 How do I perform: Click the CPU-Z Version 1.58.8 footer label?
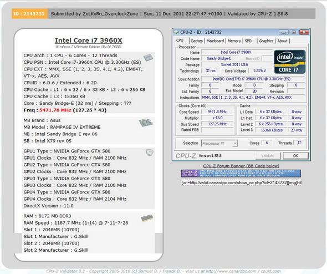(x=210, y=156)
